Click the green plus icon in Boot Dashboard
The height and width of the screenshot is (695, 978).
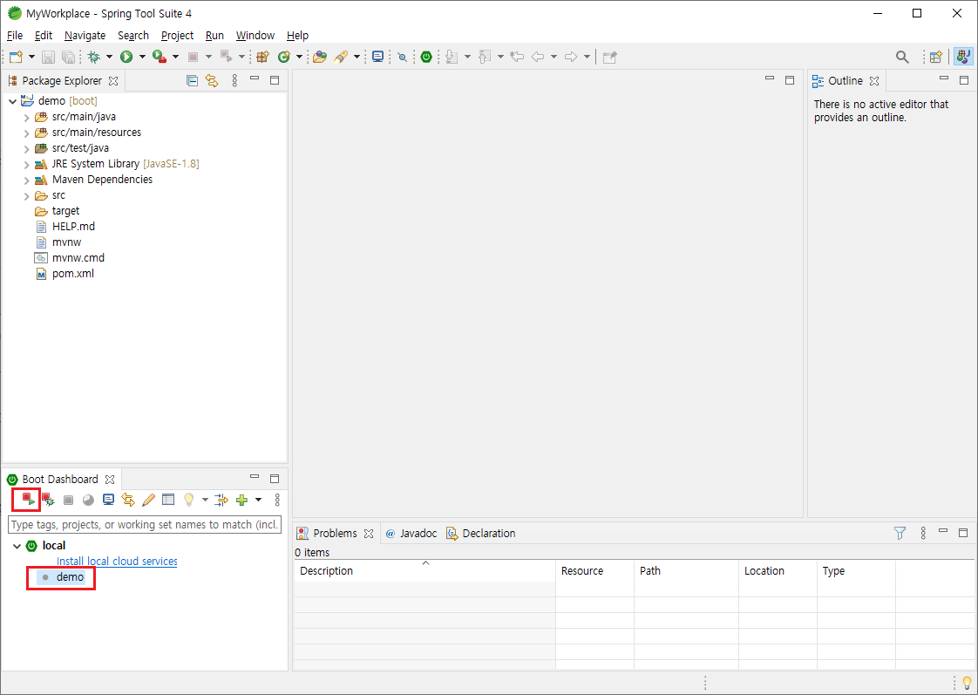pos(242,500)
